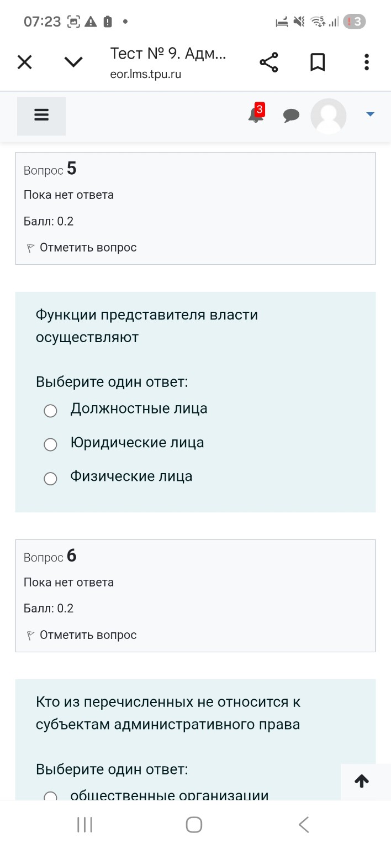Open notifications via the bell icon
This screenshot has height=849, width=391.
tap(255, 116)
